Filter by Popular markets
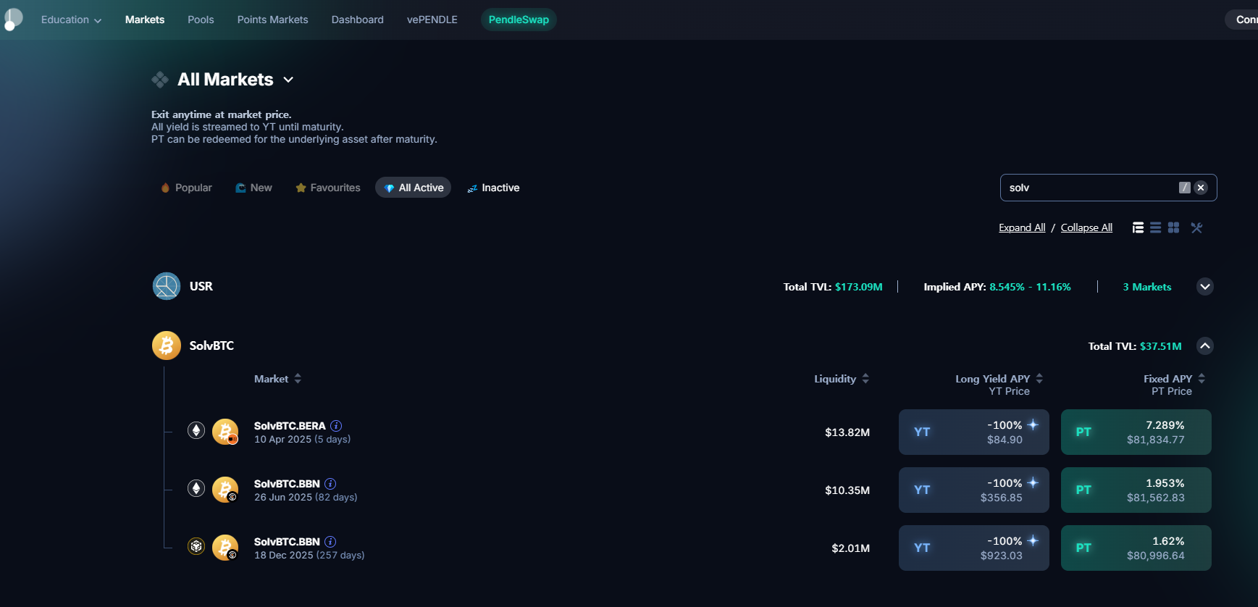Viewport: 1258px width, 607px height. 186,188
